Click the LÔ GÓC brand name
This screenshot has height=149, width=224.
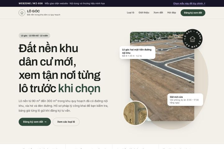click(x=33, y=11)
